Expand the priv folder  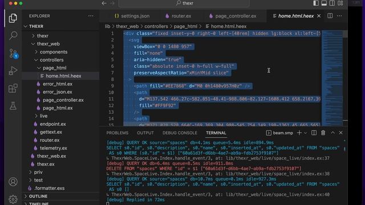[61, 172]
